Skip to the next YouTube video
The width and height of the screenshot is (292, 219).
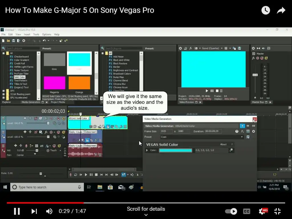pos(34,211)
